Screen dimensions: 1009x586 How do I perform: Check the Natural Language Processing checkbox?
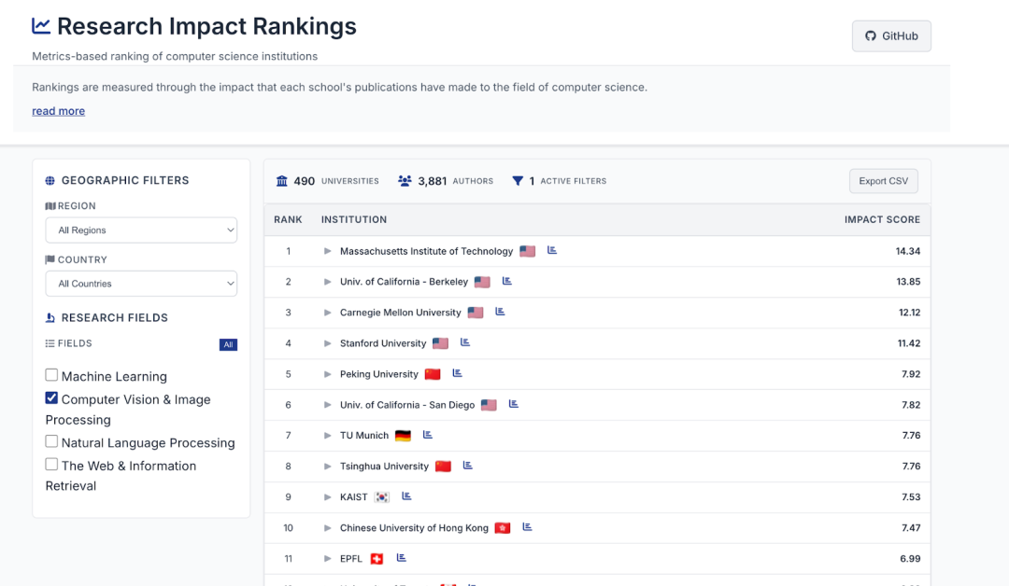[52, 441]
